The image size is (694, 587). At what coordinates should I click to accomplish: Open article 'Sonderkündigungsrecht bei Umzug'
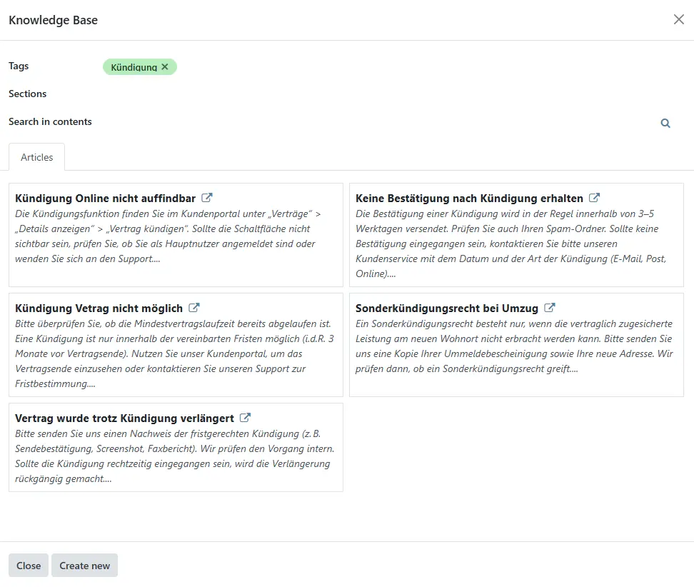(446, 308)
